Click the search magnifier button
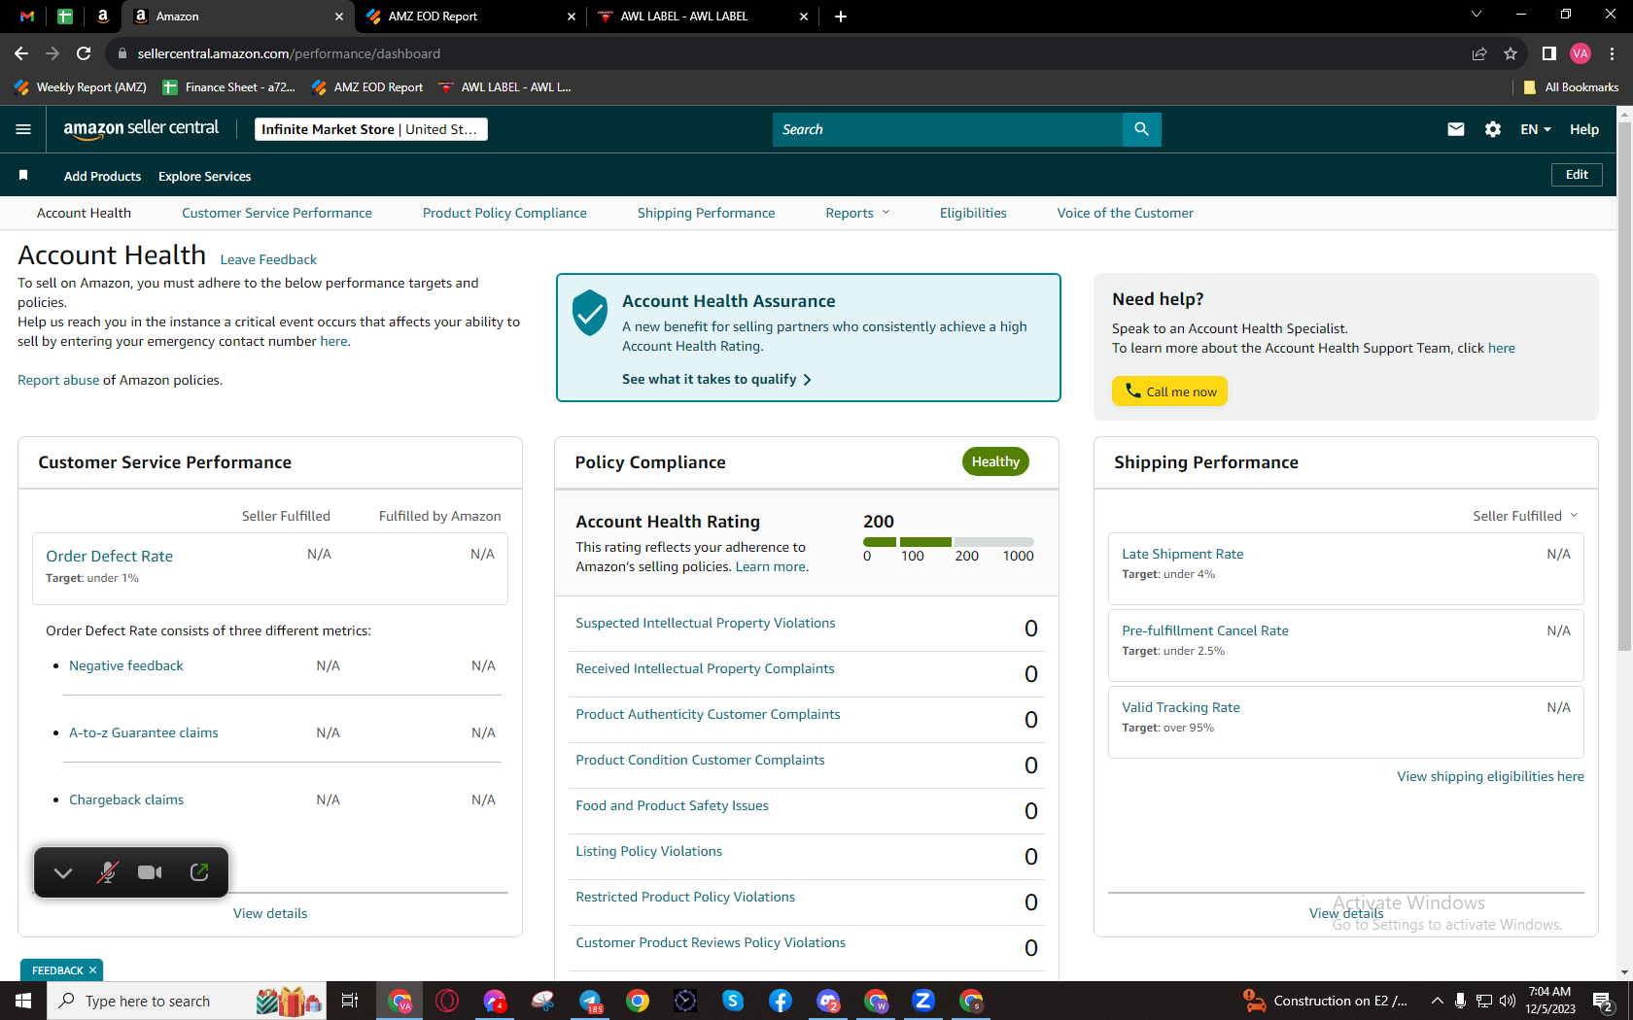Image resolution: width=1633 pixels, height=1020 pixels. coord(1141,129)
